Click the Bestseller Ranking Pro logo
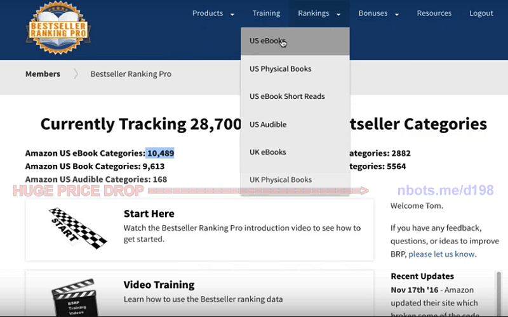 coord(58,27)
